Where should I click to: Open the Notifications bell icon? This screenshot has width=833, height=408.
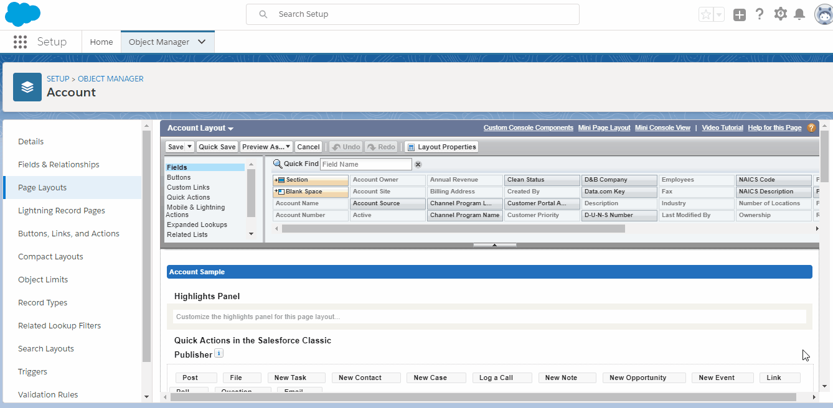799,14
